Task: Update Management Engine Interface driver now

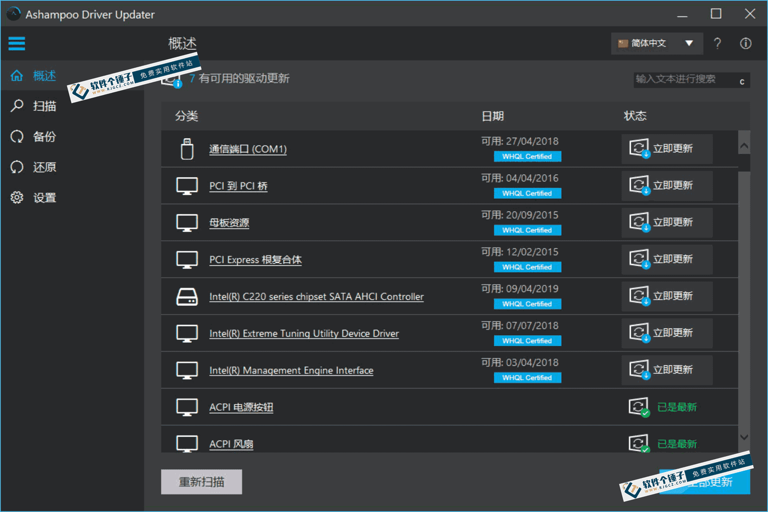Action: [x=667, y=370]
